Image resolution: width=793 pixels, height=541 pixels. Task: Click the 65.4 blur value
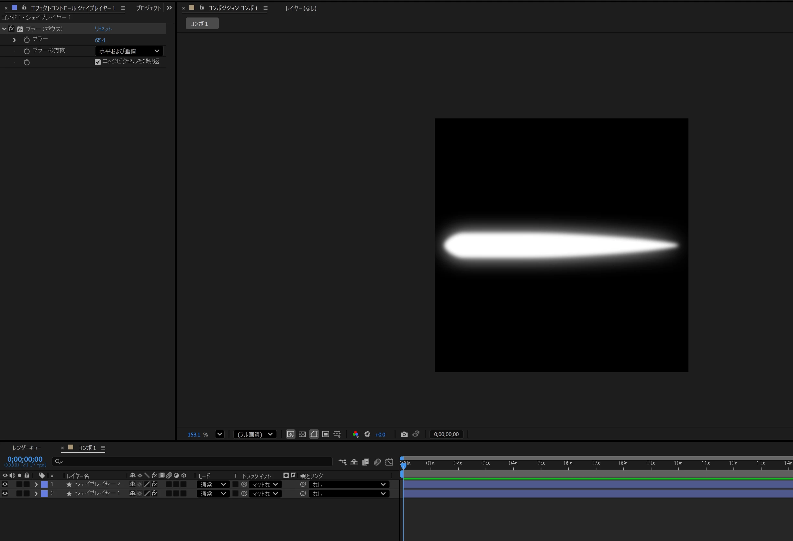100,40
